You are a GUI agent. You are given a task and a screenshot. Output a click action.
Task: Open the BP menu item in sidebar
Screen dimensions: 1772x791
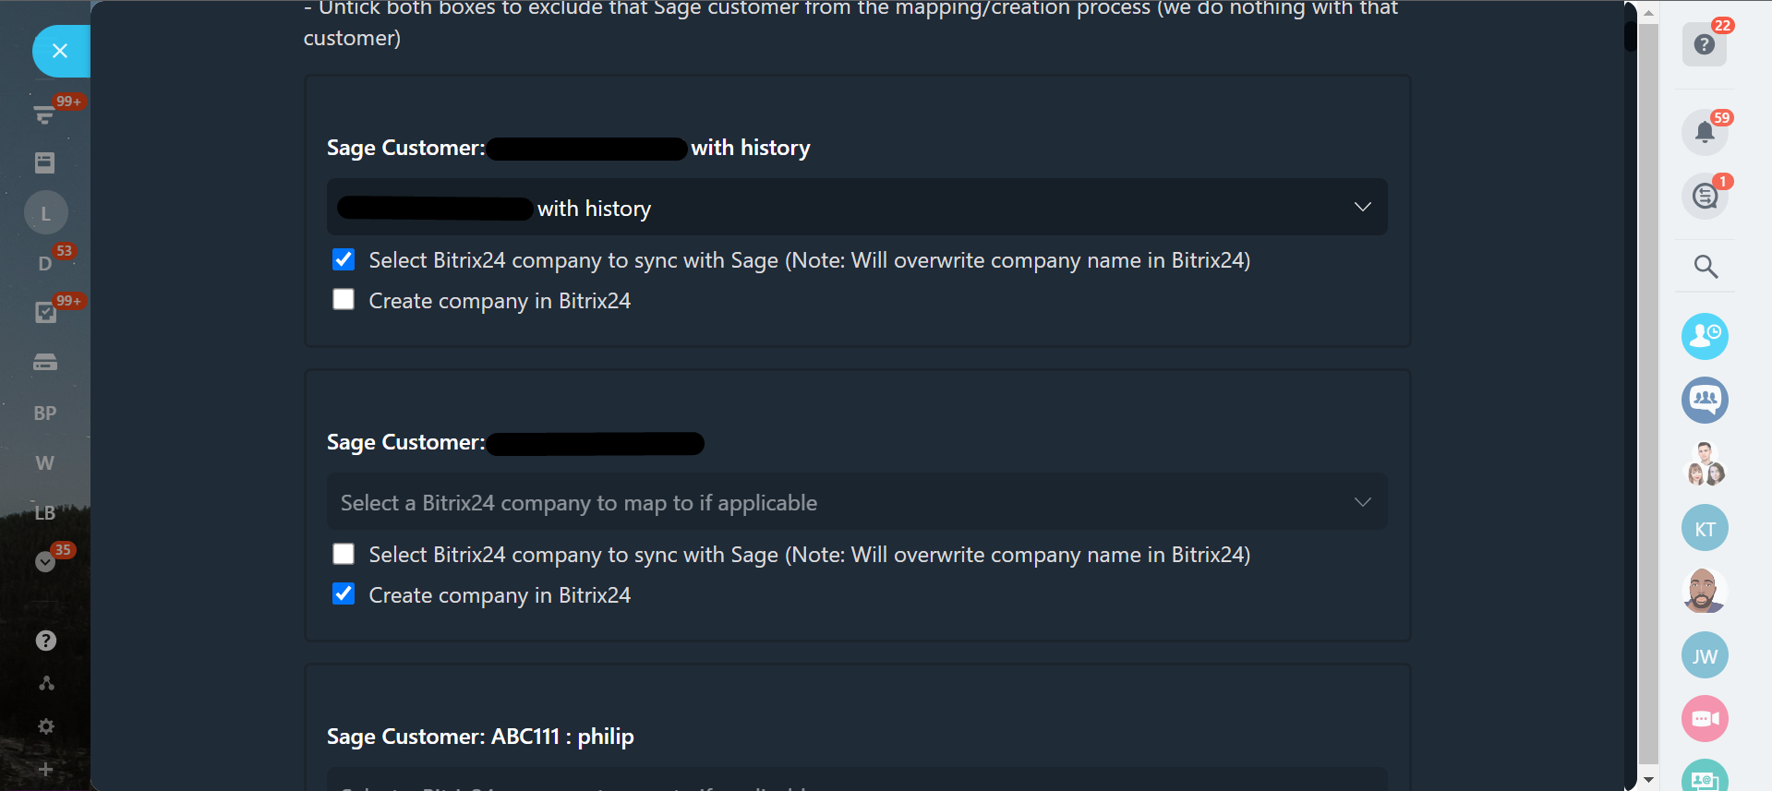coord(45,413)
